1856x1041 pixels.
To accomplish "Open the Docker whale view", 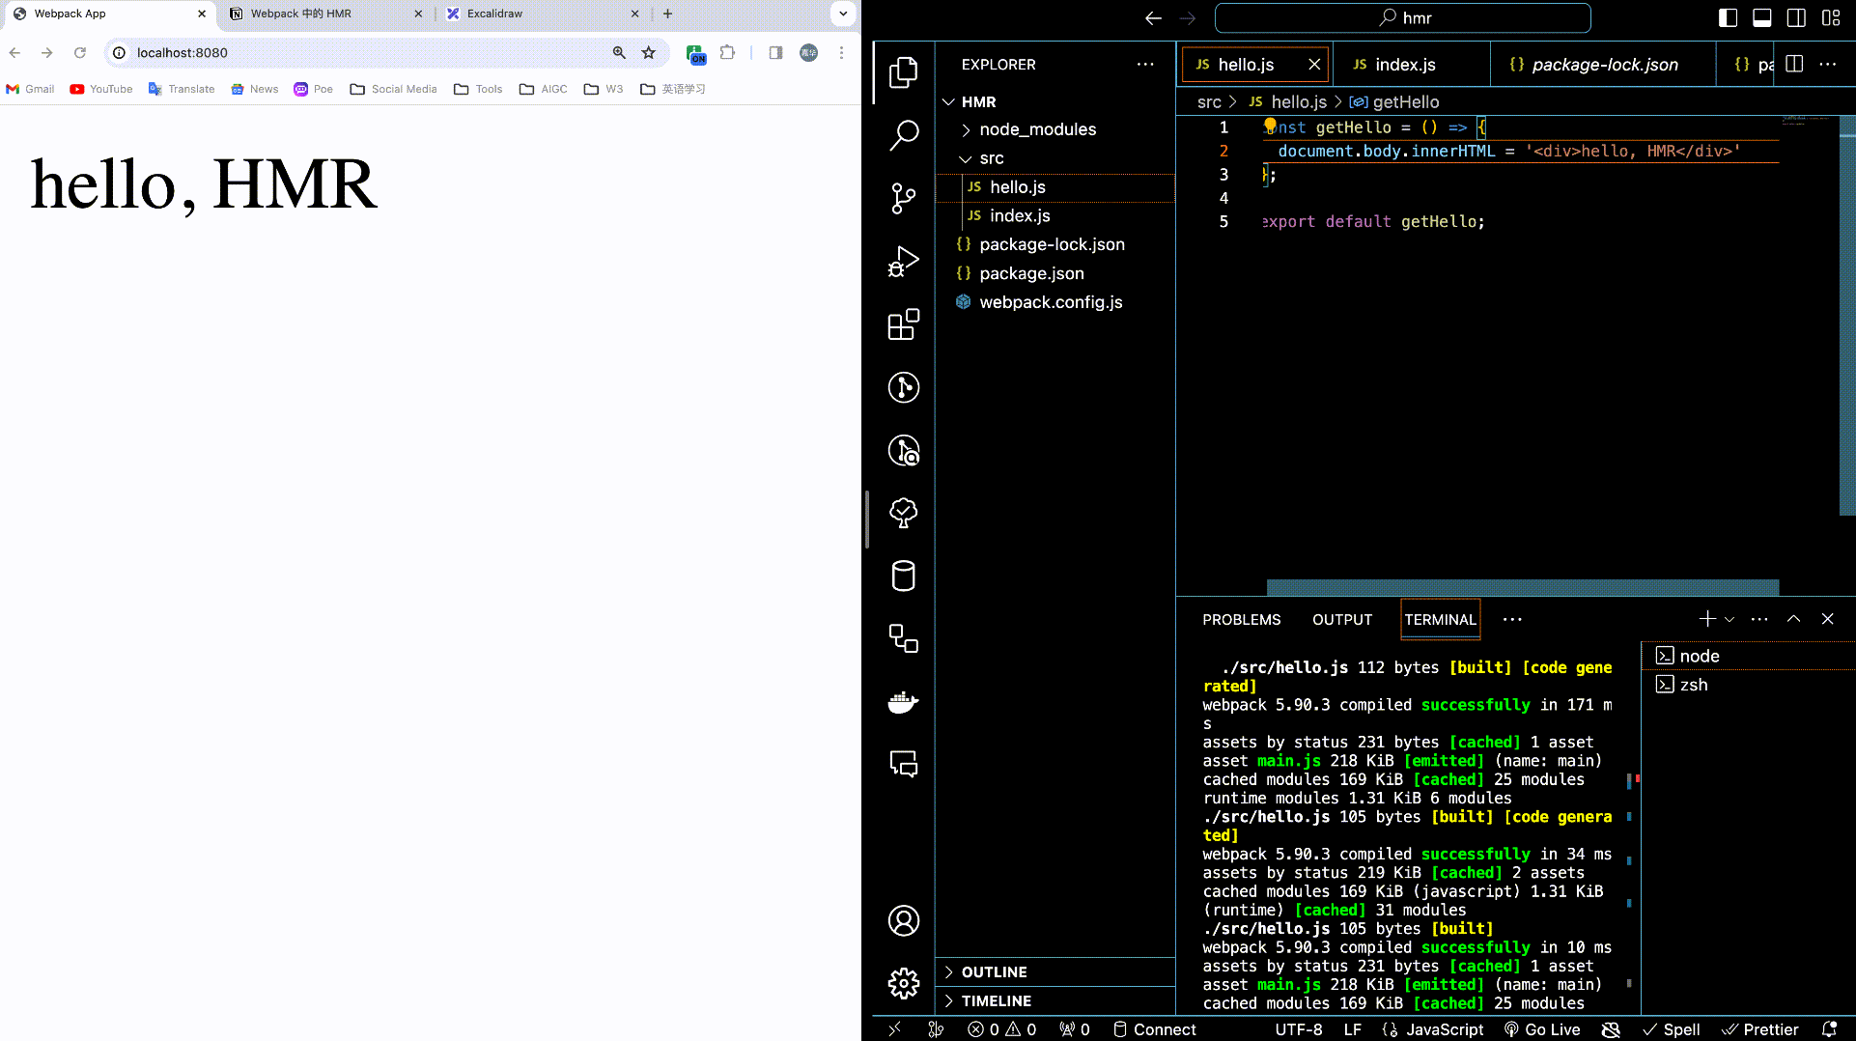I will tap(903, 702).
